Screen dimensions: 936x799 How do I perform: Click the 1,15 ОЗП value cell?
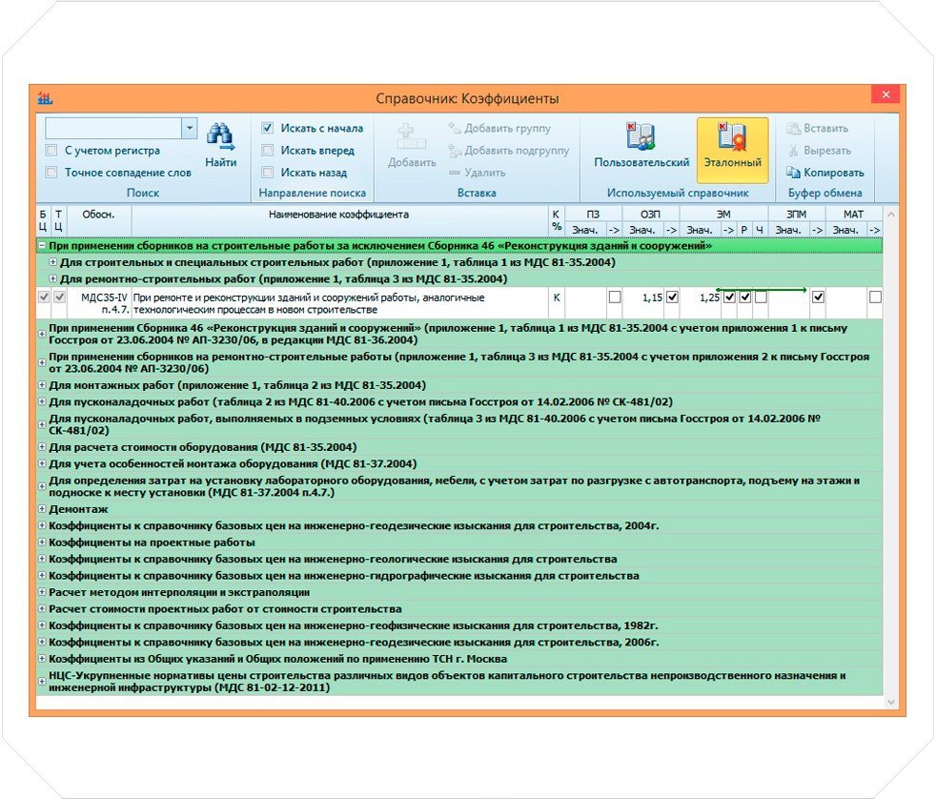pos(643,303)
